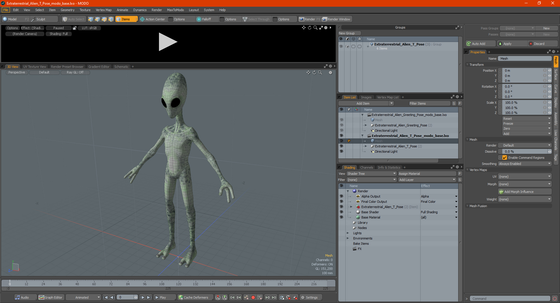Open 3D viewport settings gear
This screenshot has width=560, height=303.
click(x=330, y=73)
